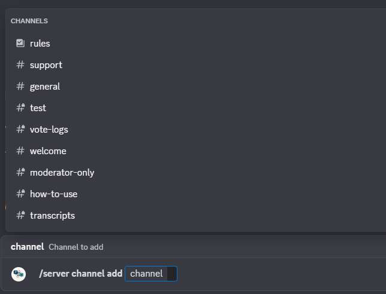386x294 pixels.
Task: Click the bot avatar beside the slash command
Action: pyautogui.click(x=19, y=274)
